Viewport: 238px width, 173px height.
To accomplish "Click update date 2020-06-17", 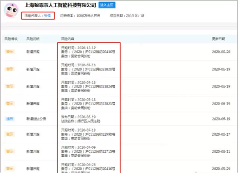I will click(x=221, y=134).
